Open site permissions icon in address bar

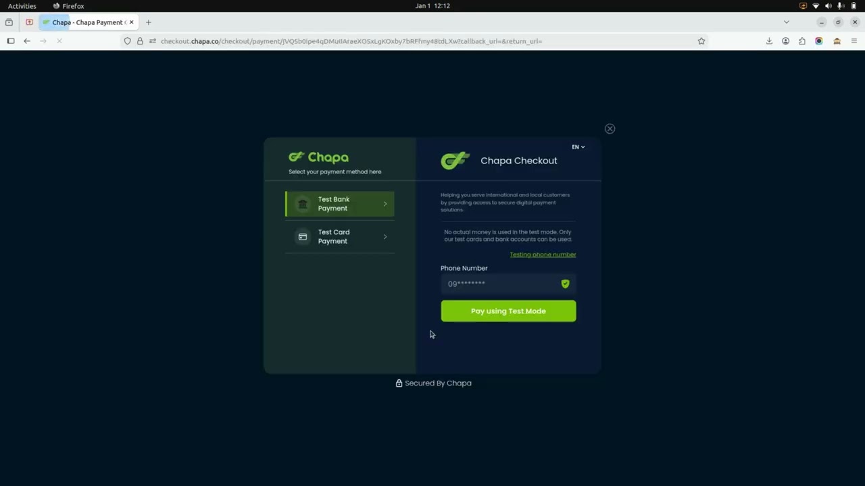coord(153,41)
